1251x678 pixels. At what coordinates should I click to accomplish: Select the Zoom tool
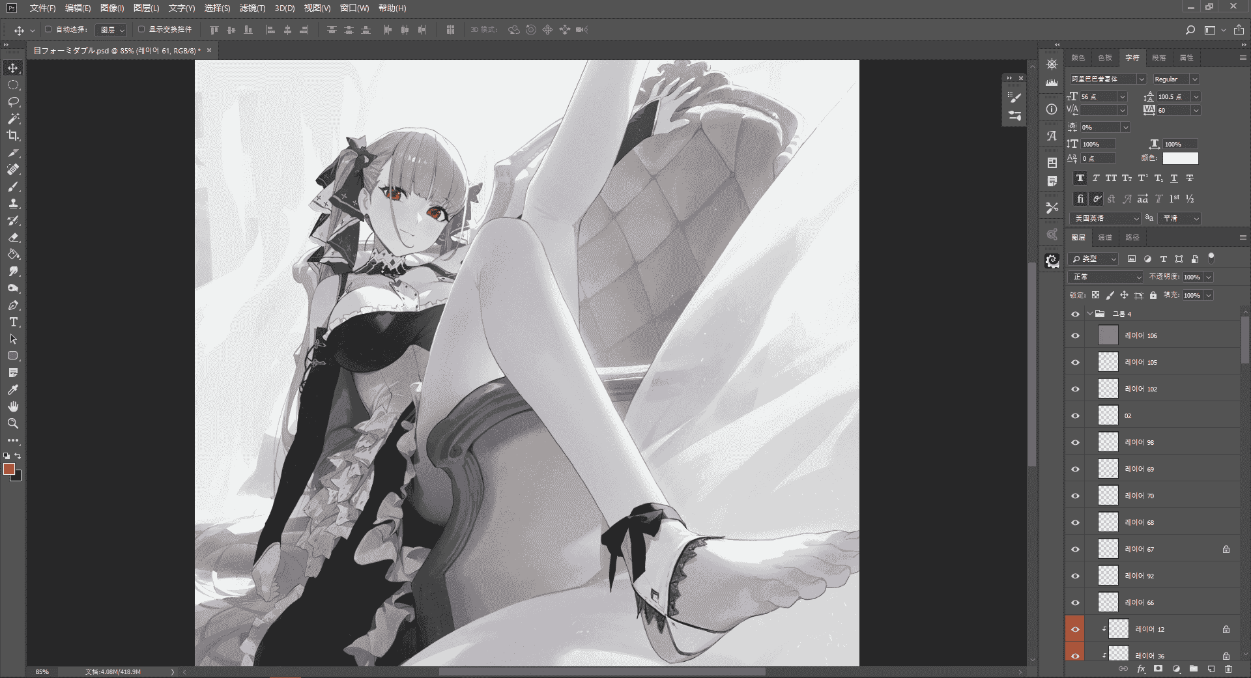coord(13,424)
